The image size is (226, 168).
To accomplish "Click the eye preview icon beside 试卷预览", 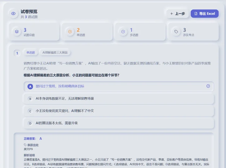I will [x=13, y=14].
